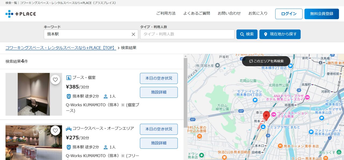Screen dimensions: 344x160
Task: Click the デイリーヤマザキ 熊本本山店 marker
Action: (321, 118)
